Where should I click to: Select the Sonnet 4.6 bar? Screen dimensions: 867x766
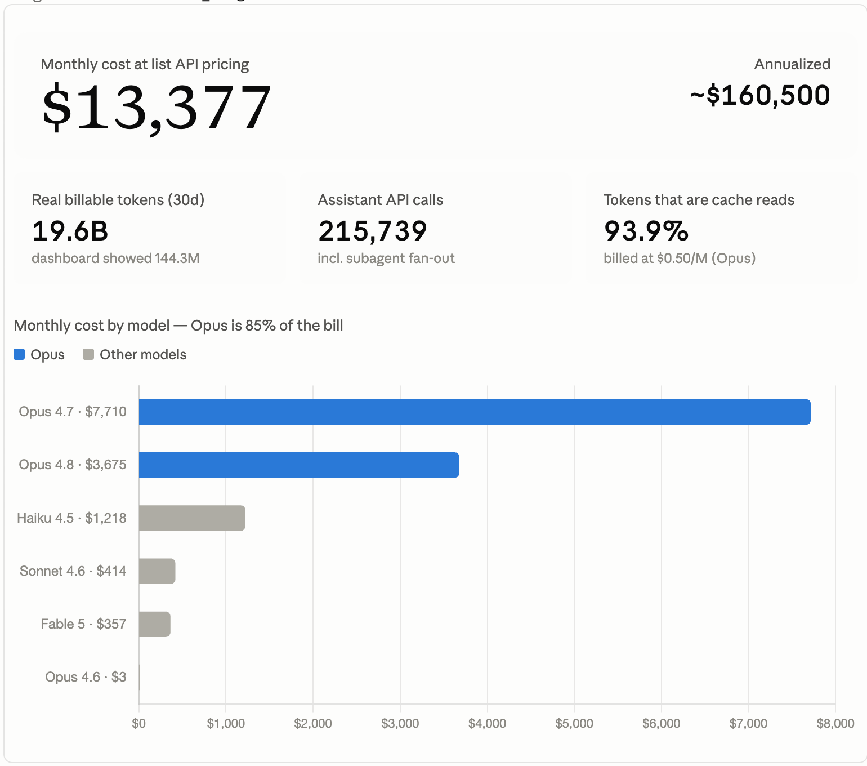tap(157, 571)
